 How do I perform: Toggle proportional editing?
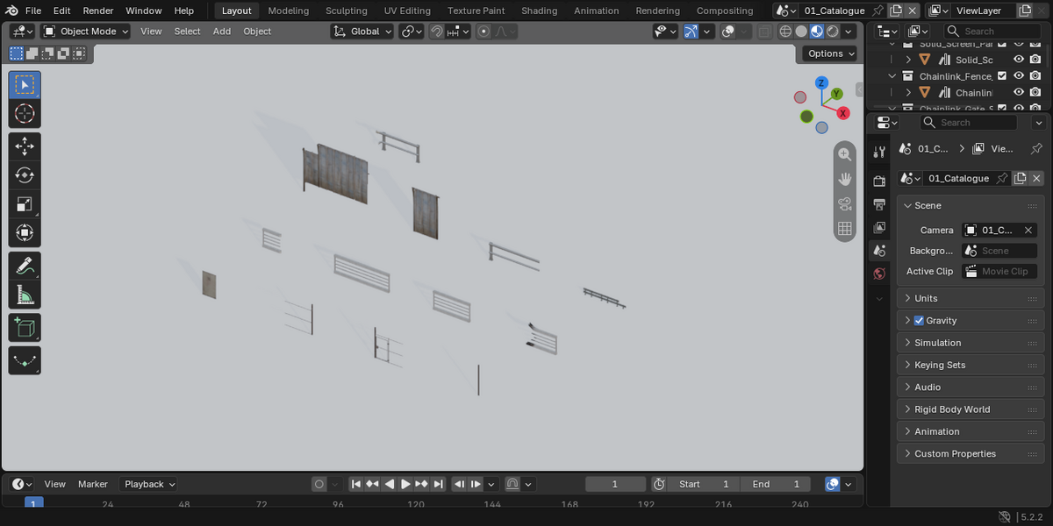point(484,31)
